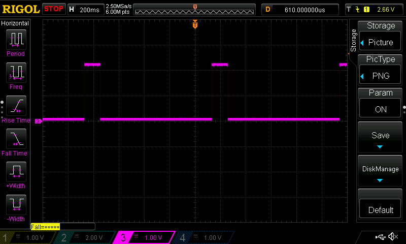Click the delay 610.000000us readout
This screenshot has height=244, width=406.
(x=305, y=10)
